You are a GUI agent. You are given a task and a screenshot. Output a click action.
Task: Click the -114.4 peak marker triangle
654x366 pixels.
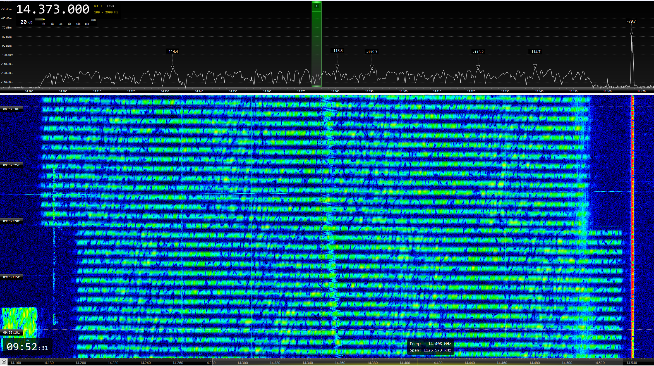[173, 67]
